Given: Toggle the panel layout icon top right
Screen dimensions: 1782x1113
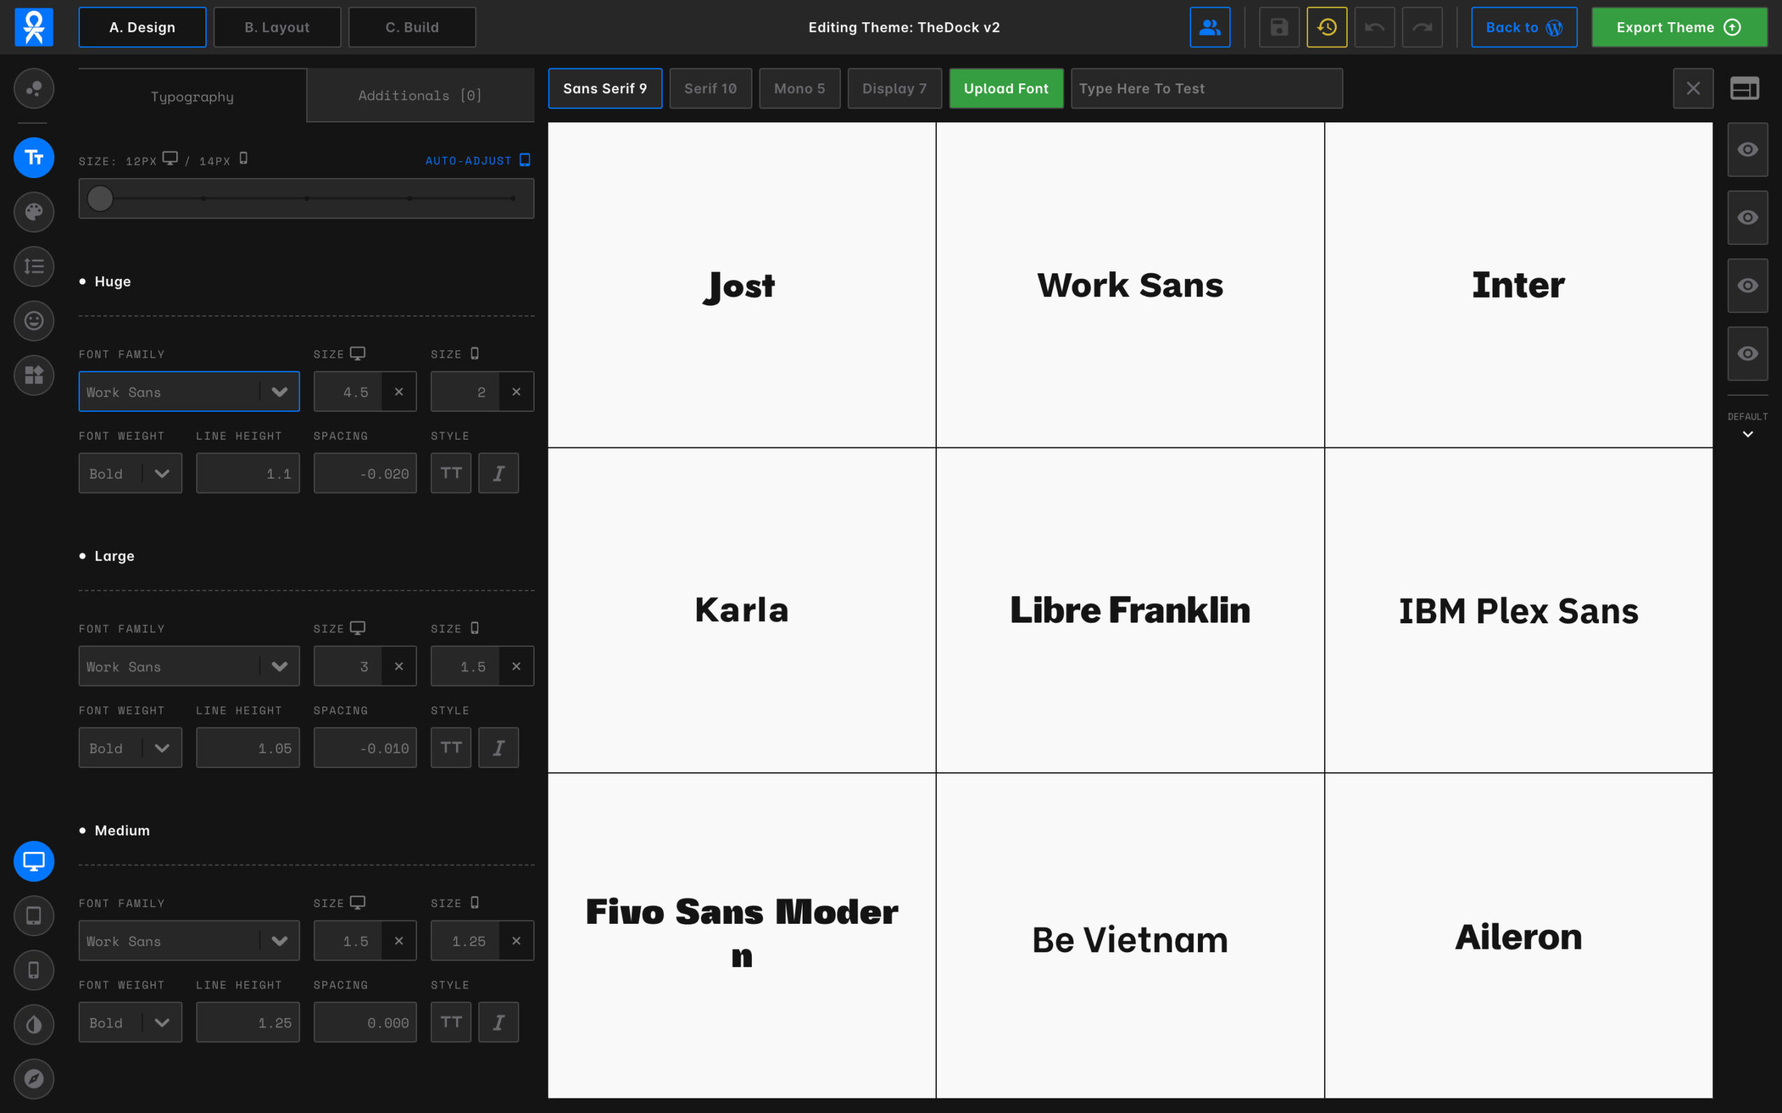Looking at the screenshot, I should tap(1744, 88).
